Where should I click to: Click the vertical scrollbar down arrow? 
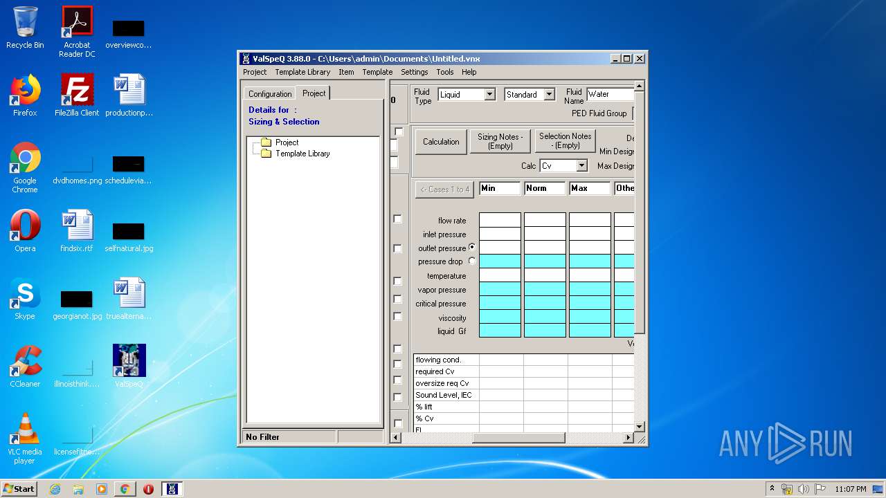coord(640,427)
